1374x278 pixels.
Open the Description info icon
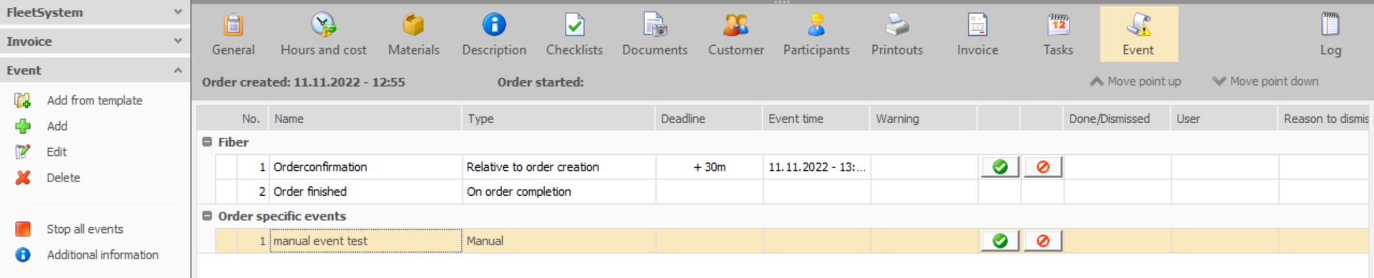pos(494,25)
